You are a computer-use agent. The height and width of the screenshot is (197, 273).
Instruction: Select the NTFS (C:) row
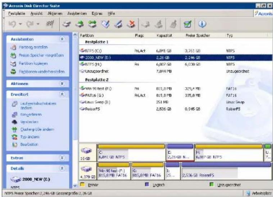(x=176, y=51)
